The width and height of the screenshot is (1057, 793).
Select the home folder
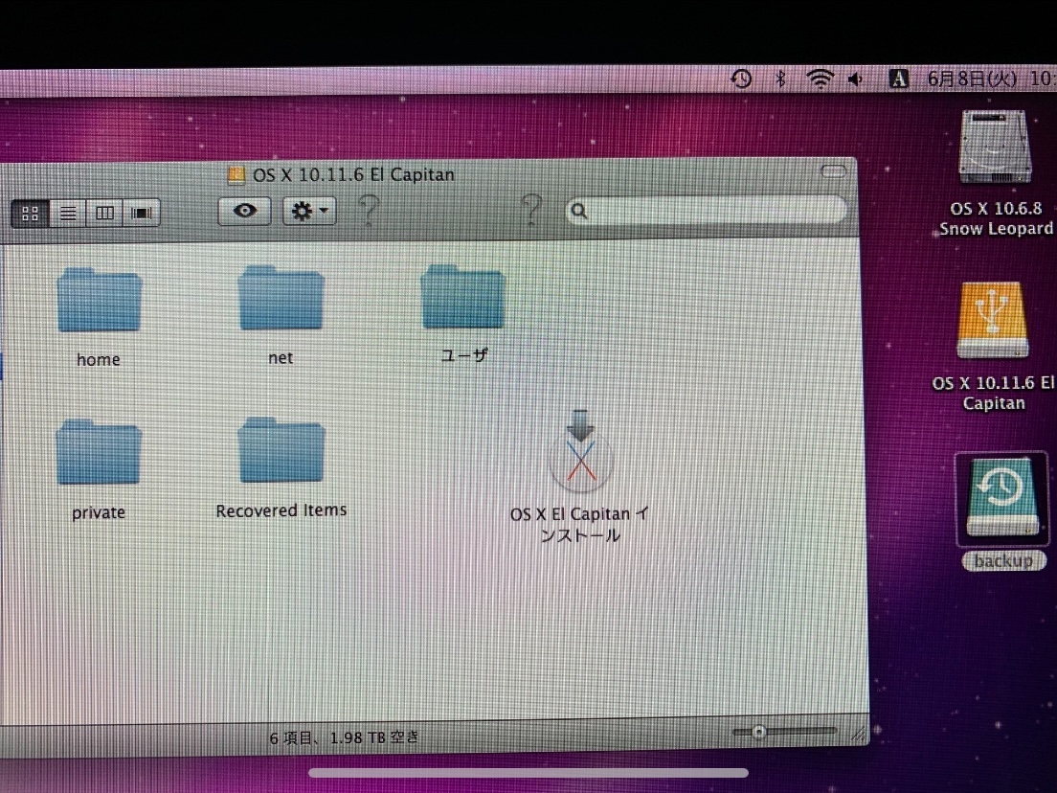point(100,301)
